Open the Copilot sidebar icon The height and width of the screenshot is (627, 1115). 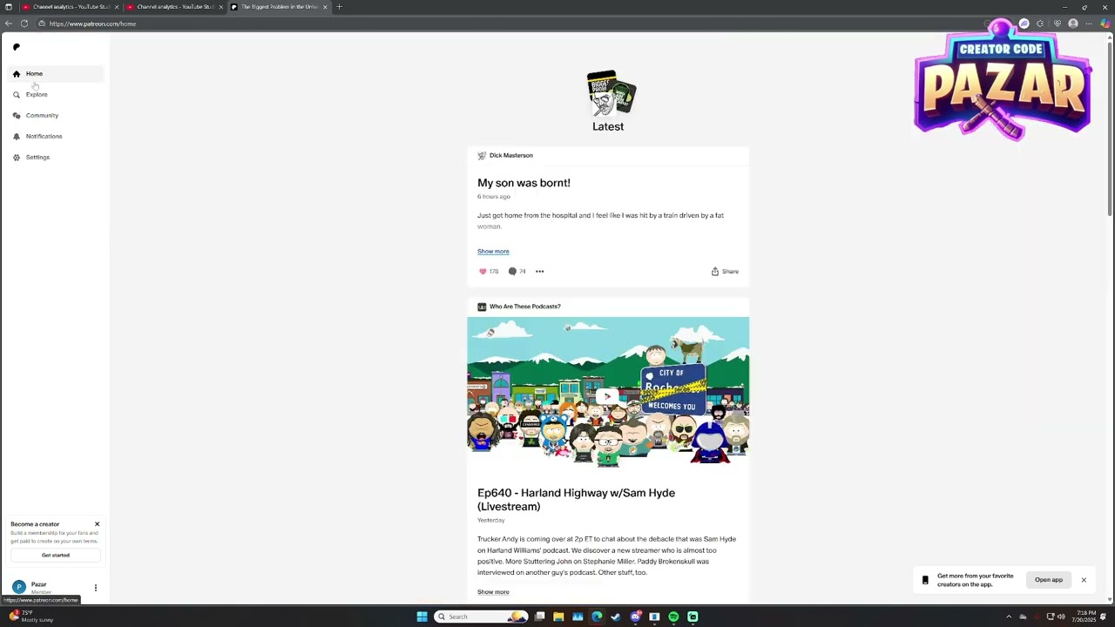coord(1105,24)
